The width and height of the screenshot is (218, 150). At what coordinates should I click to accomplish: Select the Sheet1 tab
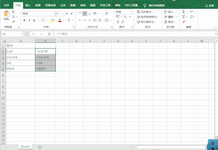click(25, 147)
